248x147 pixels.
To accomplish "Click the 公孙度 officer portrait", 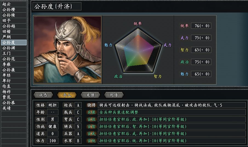I will (67, 49).
